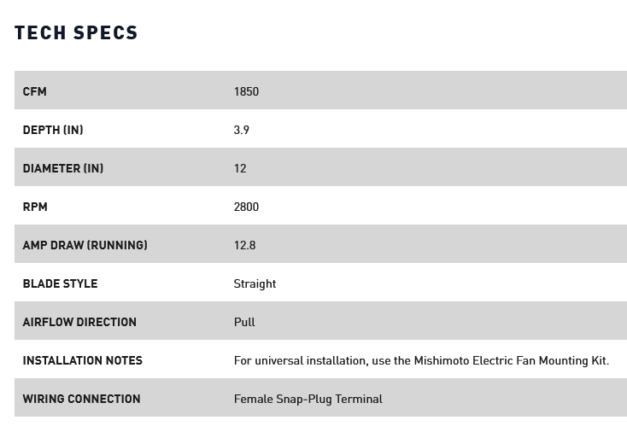Screen dimensions: 627x432
Task: Select the WIRING CONNECTION label
Action: pyautogui.click(x=81, y=399)
